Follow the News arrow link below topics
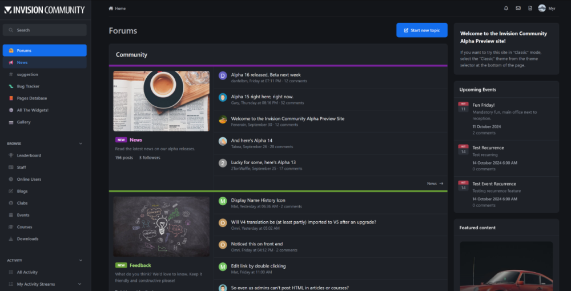 (x=435, y=184)
